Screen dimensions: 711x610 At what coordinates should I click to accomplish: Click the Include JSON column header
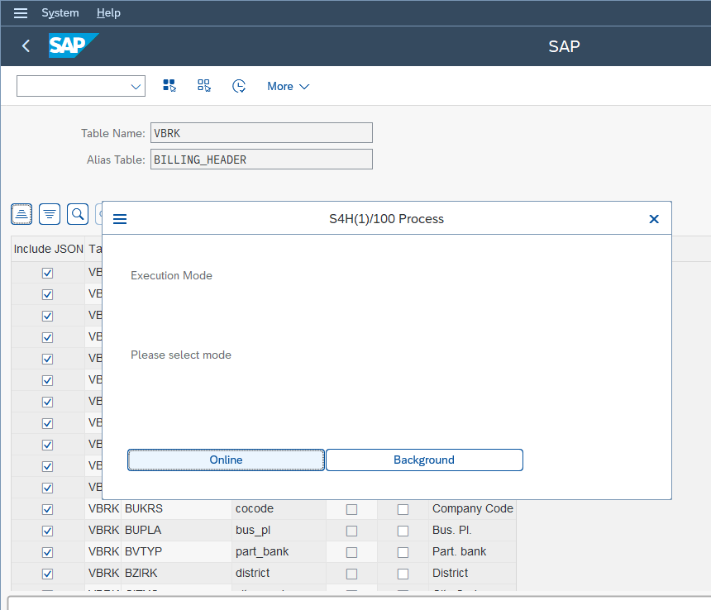(x=49, y=249)
